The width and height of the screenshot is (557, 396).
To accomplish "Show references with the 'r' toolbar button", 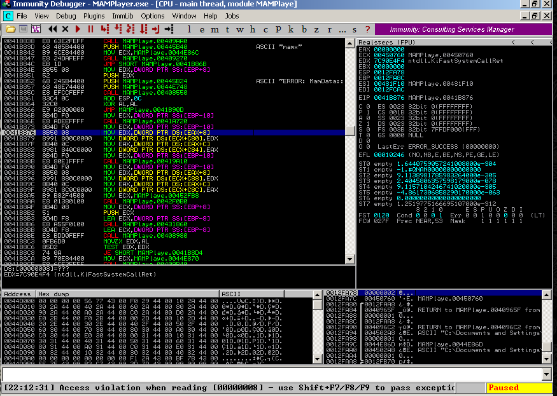I will coord(329,29).
